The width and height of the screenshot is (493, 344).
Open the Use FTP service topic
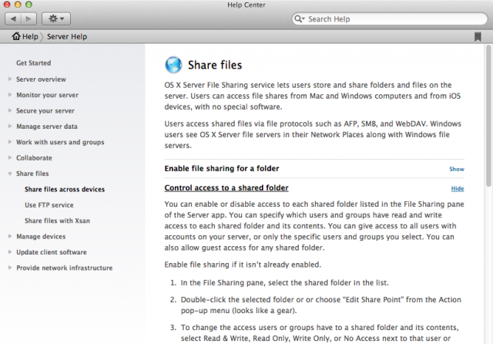point(49,205)
